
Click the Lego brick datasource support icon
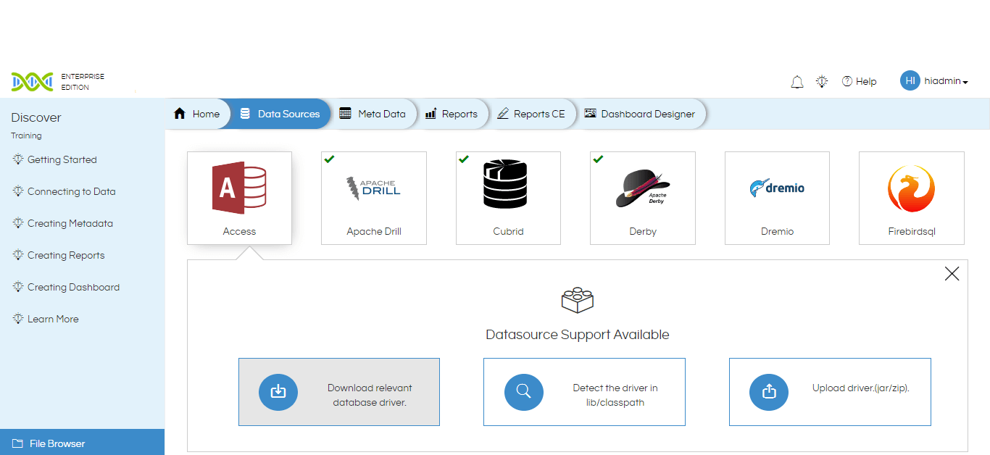coord(578,300)
